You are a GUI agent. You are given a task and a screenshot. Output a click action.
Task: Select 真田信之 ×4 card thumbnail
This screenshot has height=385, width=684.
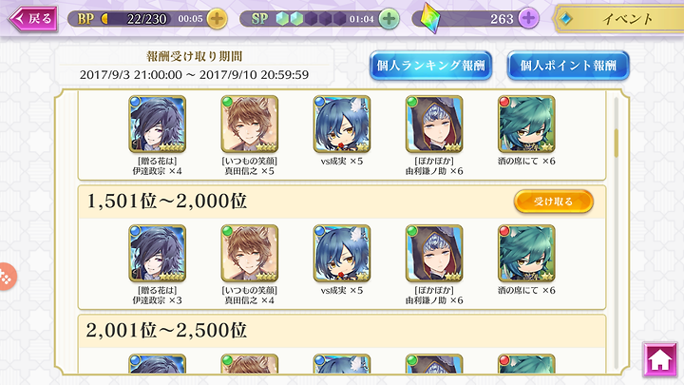pos(250,253)
